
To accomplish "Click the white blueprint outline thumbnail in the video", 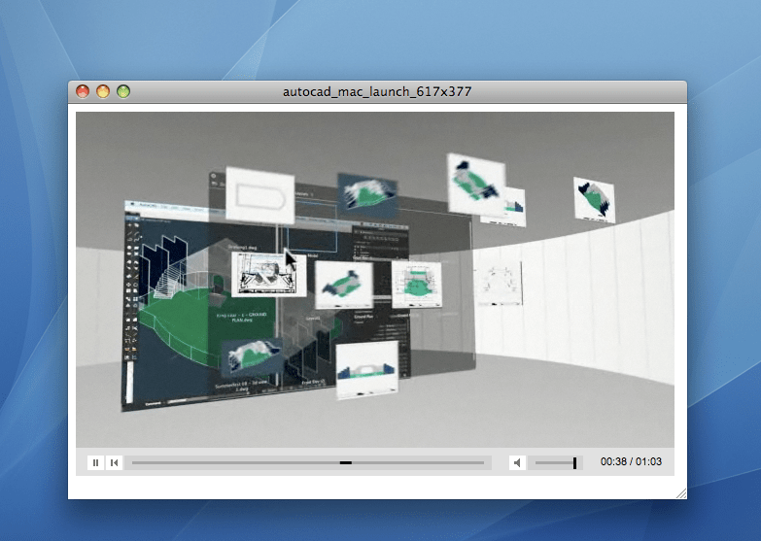I will click(260, 195).
